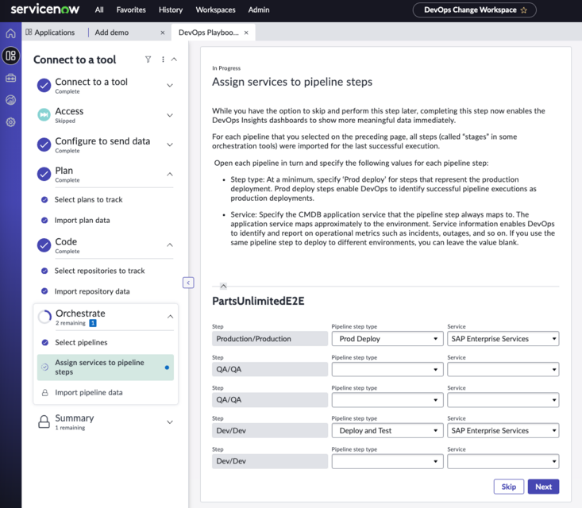
Task: Open the Home icon in sidebar
Action: (11, 33)
